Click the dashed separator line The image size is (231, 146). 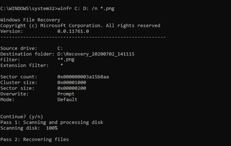pyautogui.click(x=83, y=37)
